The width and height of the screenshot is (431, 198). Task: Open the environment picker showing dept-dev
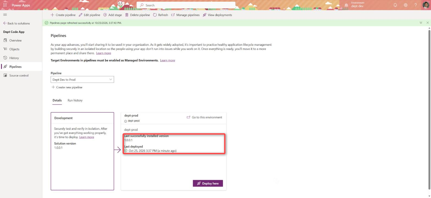[x=355, y=5]
